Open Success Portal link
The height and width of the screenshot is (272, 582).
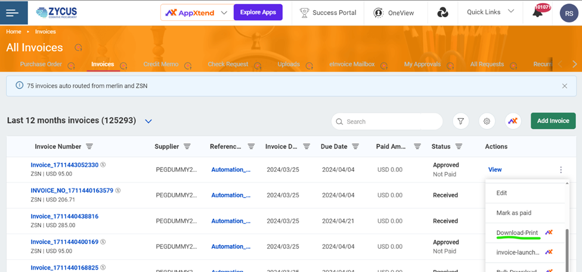[334, 13]
